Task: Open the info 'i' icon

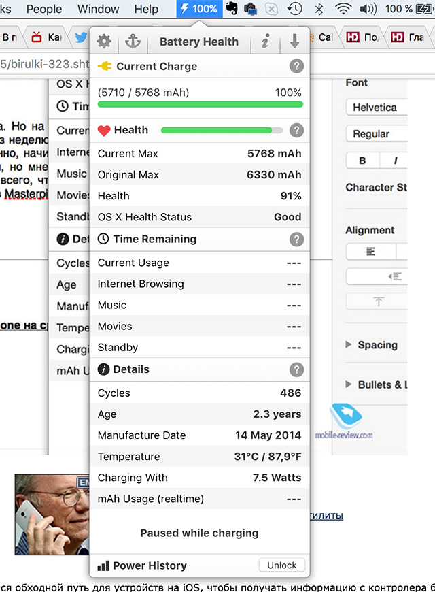Action: 265,42
